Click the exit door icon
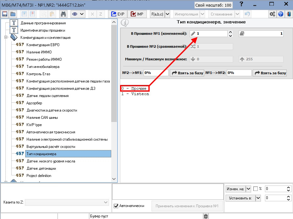 (289, 14)
